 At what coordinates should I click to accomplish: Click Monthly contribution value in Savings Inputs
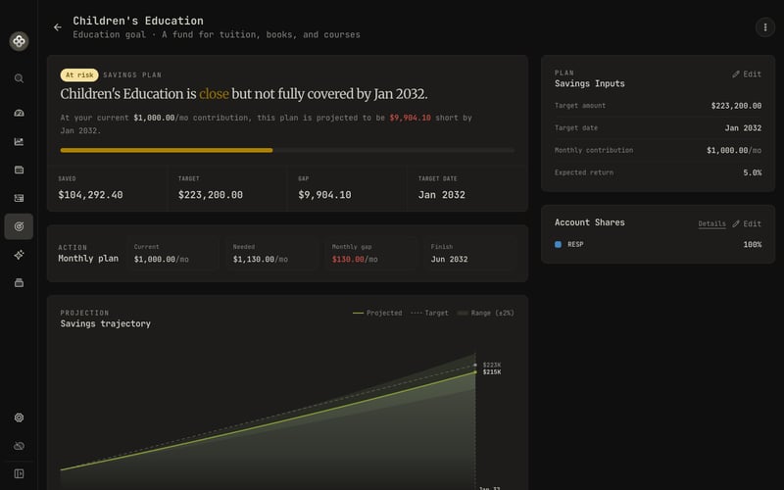point(734,151)
